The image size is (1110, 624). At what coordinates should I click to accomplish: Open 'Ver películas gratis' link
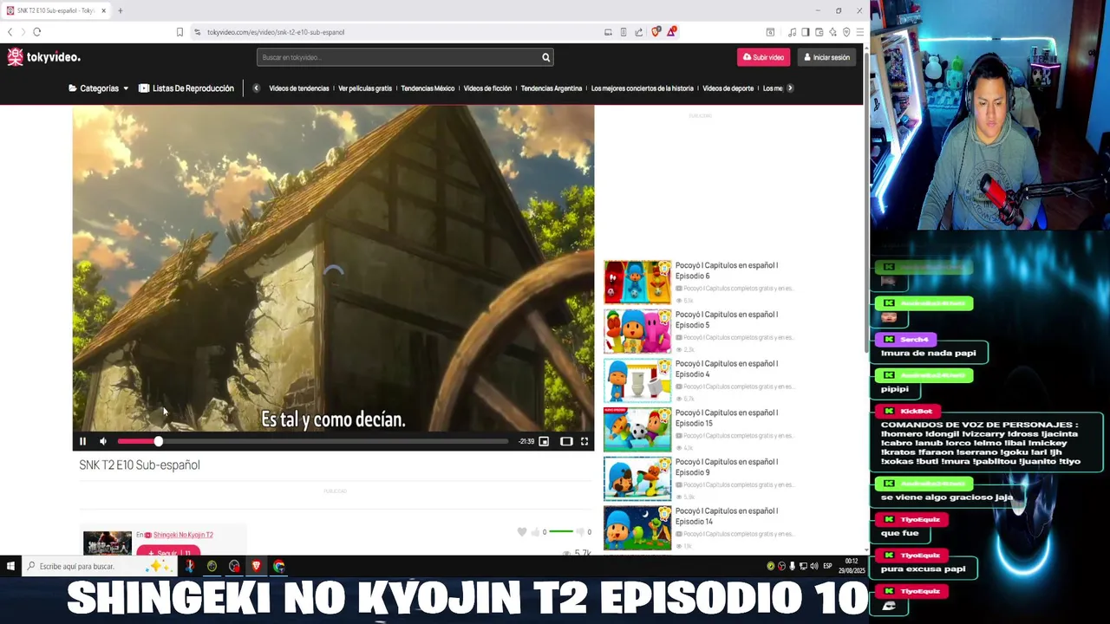pyautogui.click(x=365, y=88)
